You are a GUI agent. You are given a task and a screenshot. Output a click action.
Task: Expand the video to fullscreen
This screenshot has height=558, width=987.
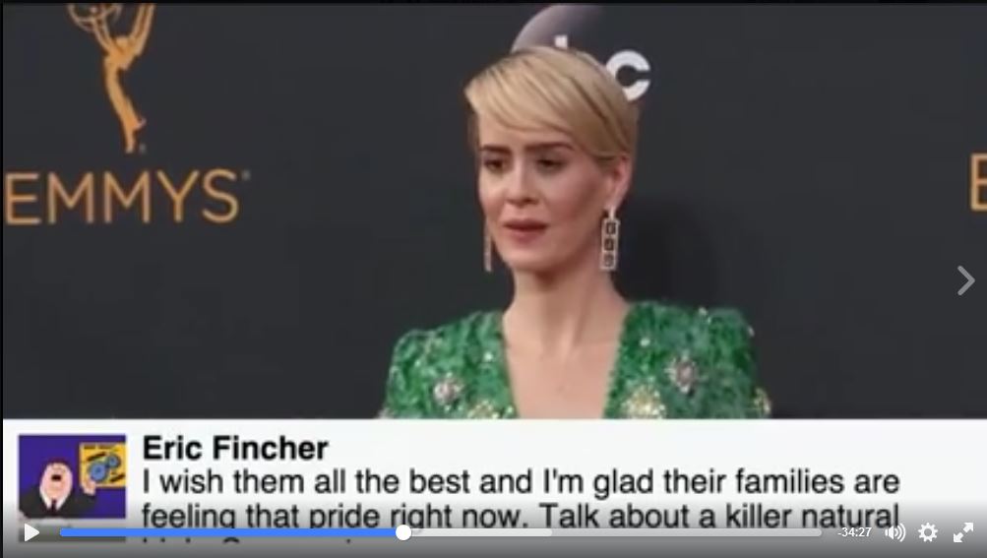[x=963, y=532]
